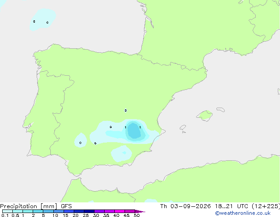The width and height of the screenshot is (280, 217).
Task: Pick the 2–5 mm light blue legend swatch
Action: (x=38, y=211)
